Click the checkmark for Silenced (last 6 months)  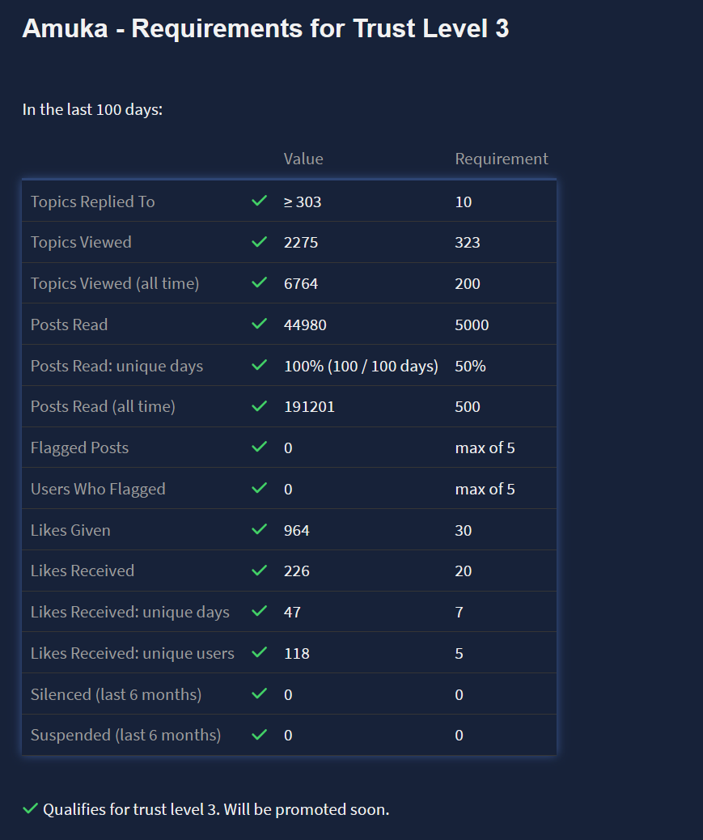click(x=259, y=694)
